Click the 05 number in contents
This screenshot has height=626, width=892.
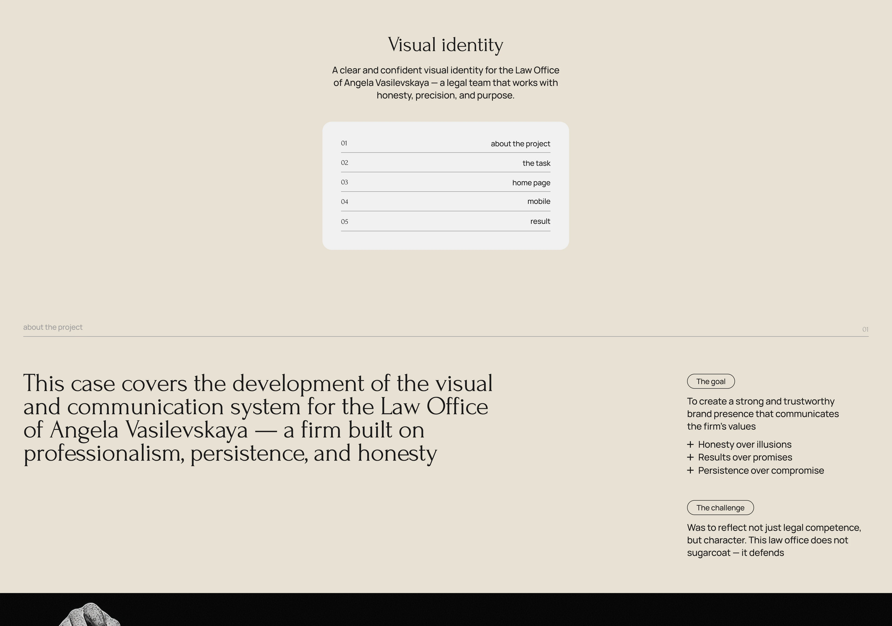tap(344, 222)
